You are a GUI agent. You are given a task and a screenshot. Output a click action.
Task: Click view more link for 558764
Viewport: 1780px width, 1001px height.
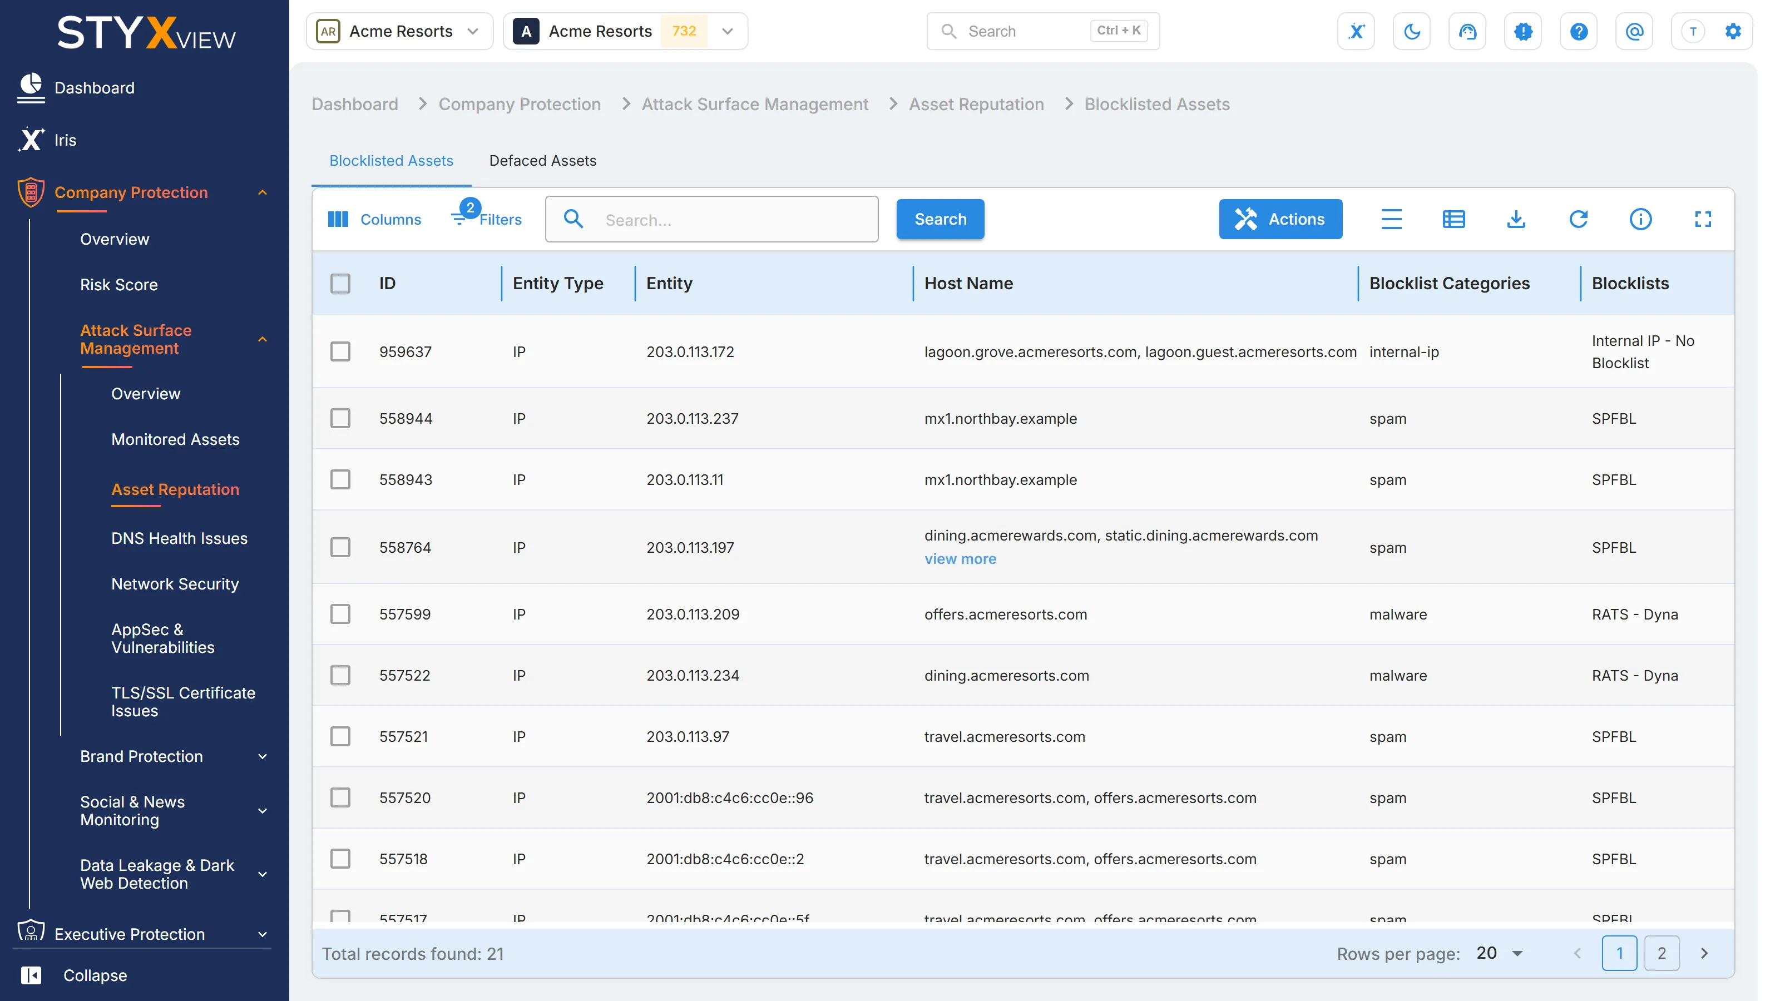pyautogui.click(x=961, y=559)
